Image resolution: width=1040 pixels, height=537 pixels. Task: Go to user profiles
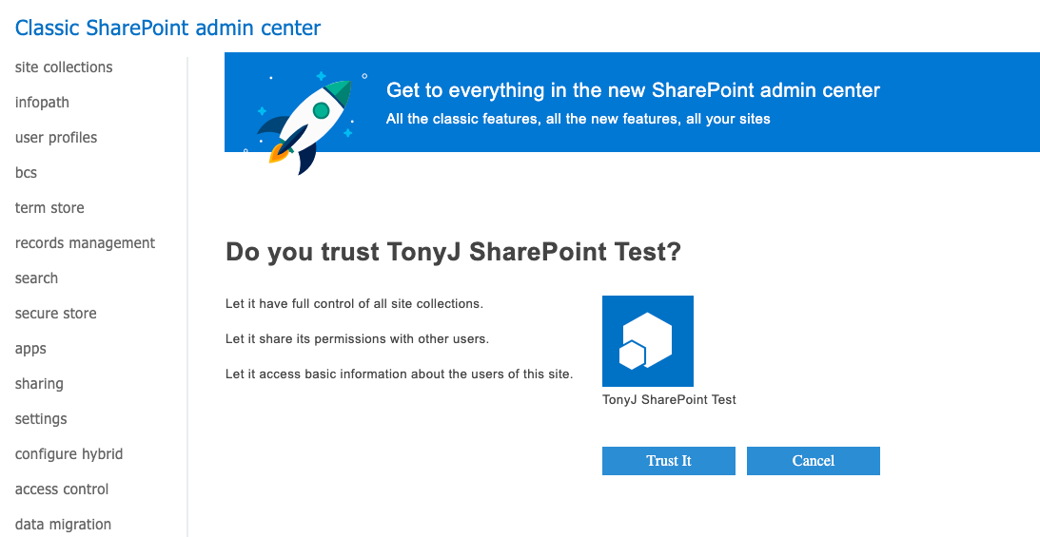(56, 138)
